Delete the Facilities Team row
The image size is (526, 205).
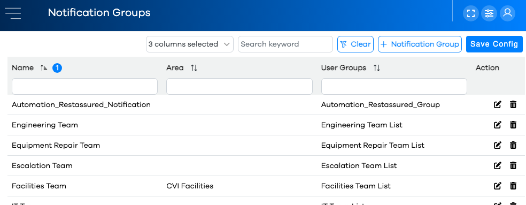[x=513, y=186]
